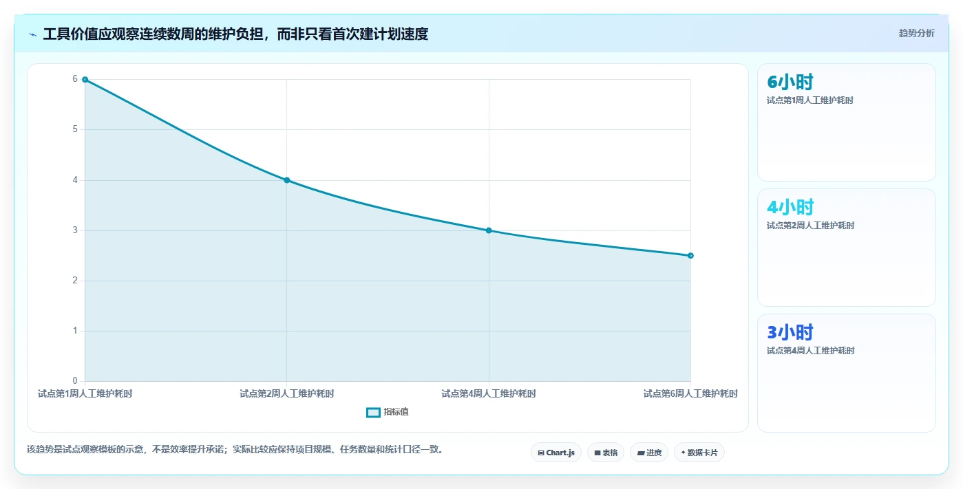Click x-axis label 试点第4周人工维护耗时

(x=489, y=394)
